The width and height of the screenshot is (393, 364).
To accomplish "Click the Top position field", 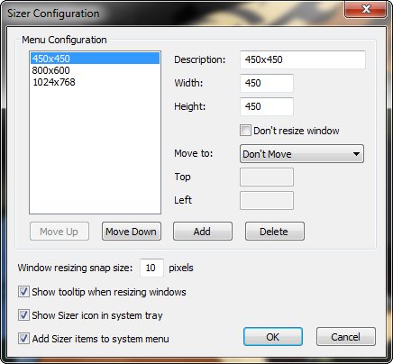I will point(267,177).
